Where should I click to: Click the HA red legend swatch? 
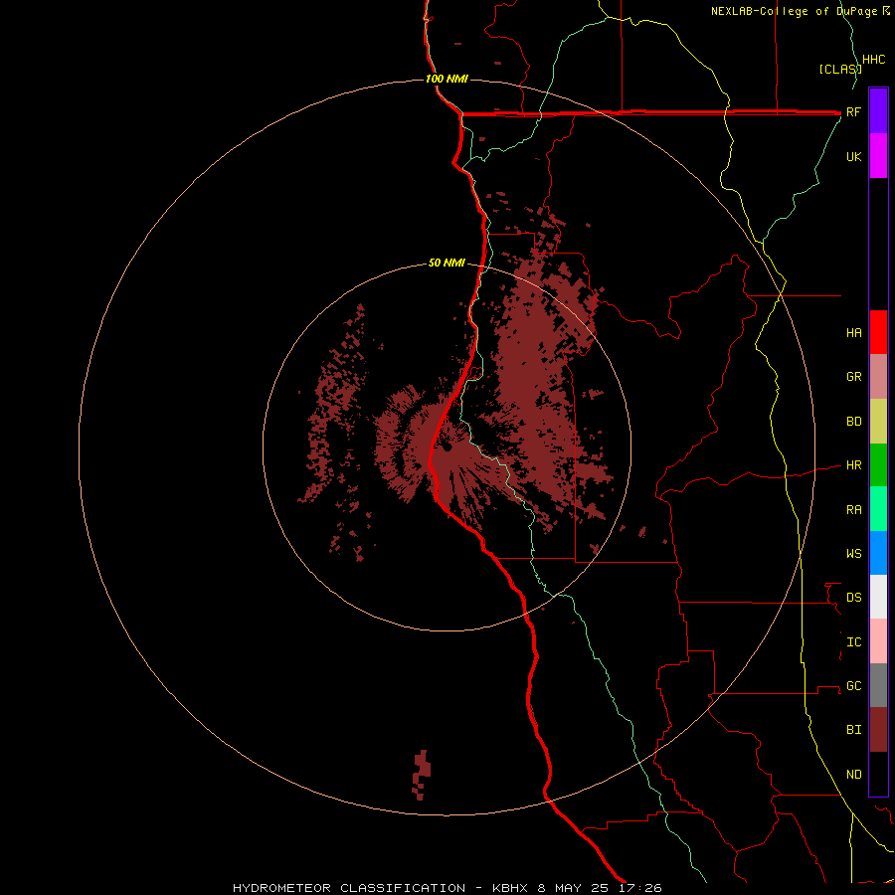[x=878, y=332]
